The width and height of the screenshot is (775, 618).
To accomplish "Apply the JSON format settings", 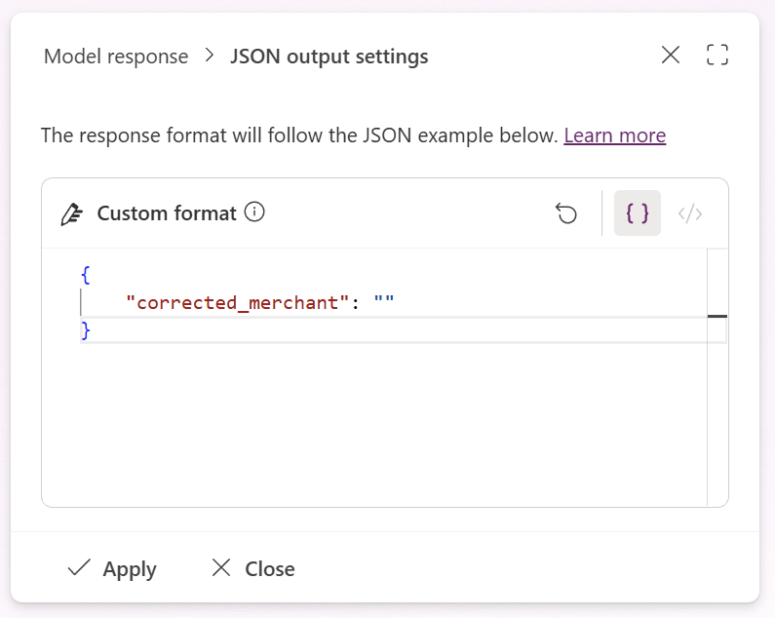I will click(x=112, y=568).
